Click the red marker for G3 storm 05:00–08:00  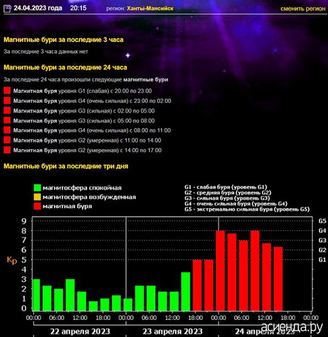point(7,120)
